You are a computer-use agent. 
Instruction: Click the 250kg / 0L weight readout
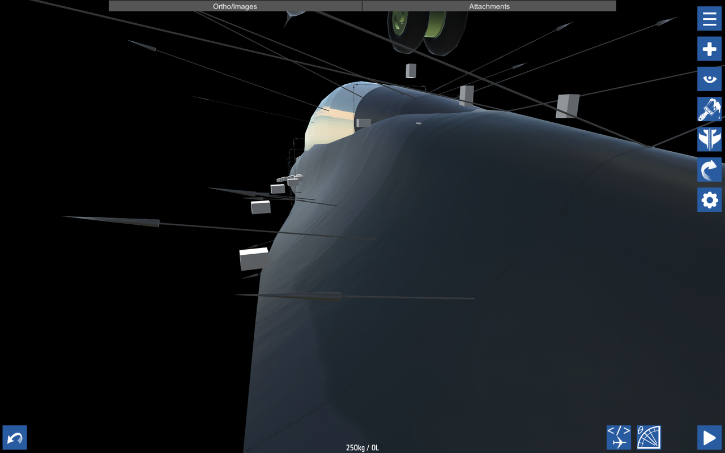(x=362, y=447)
